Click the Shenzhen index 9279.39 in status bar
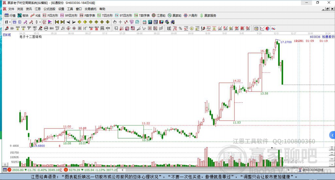This screenshot has height=180, width=335. coord(74,170)
